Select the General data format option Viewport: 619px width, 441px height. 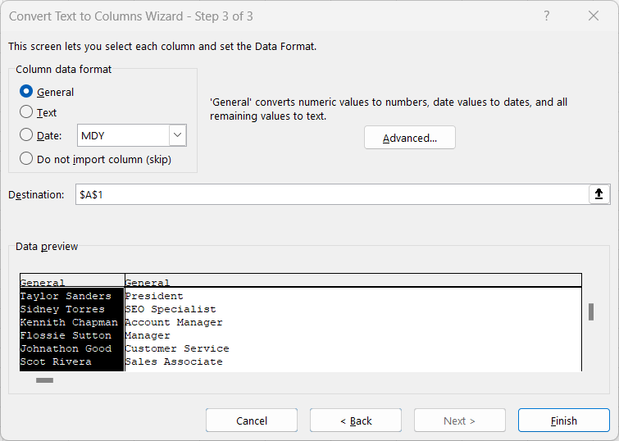[x=26, y=92]
